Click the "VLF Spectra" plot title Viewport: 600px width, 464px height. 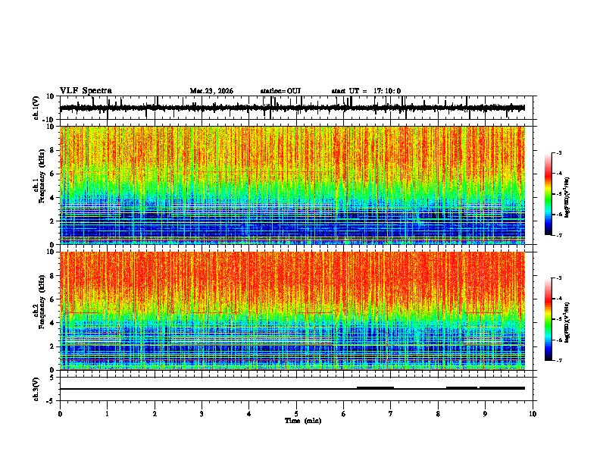(86, 91)
